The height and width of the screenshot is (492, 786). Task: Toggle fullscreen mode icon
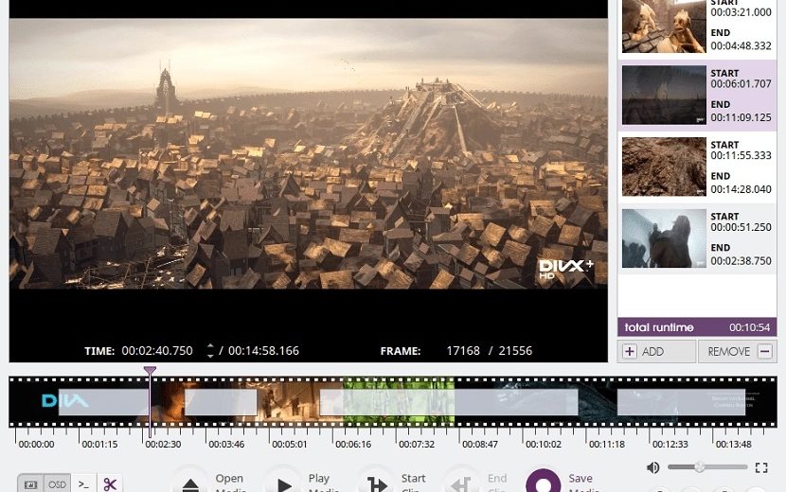click(761, 467)
